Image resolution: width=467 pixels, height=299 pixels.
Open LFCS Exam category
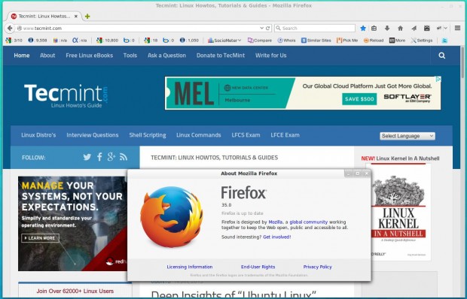click(x=246, y=135)
